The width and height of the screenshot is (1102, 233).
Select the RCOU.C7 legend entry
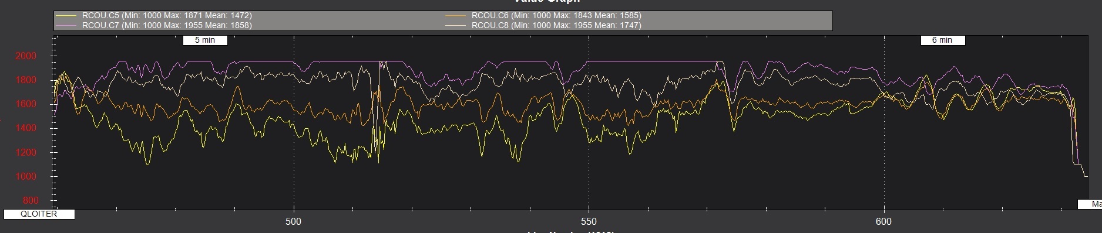[167, 26]
